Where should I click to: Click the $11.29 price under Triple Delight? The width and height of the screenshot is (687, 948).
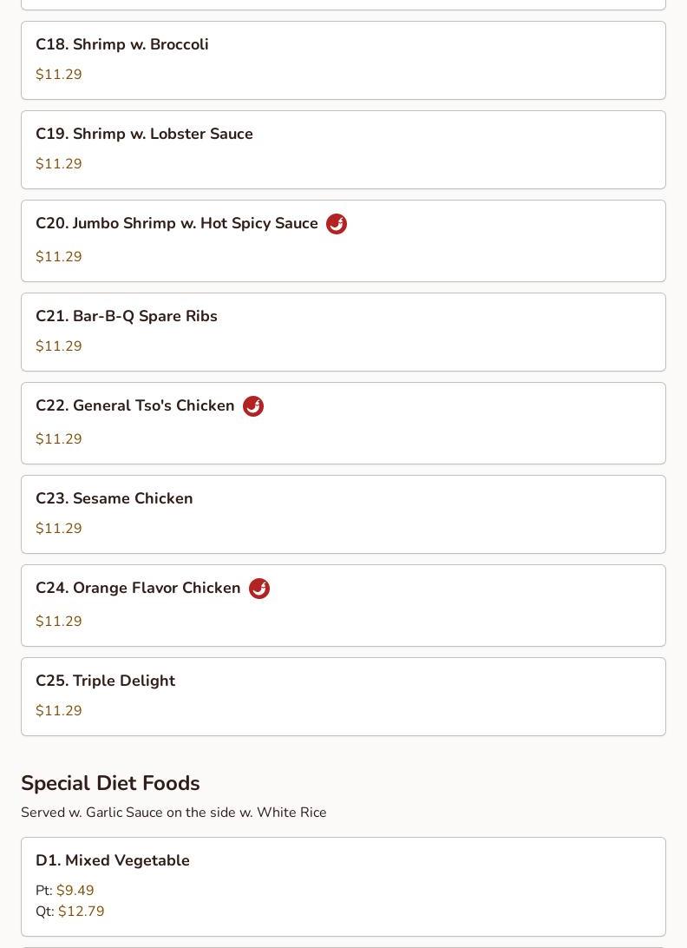coord(59,710)
